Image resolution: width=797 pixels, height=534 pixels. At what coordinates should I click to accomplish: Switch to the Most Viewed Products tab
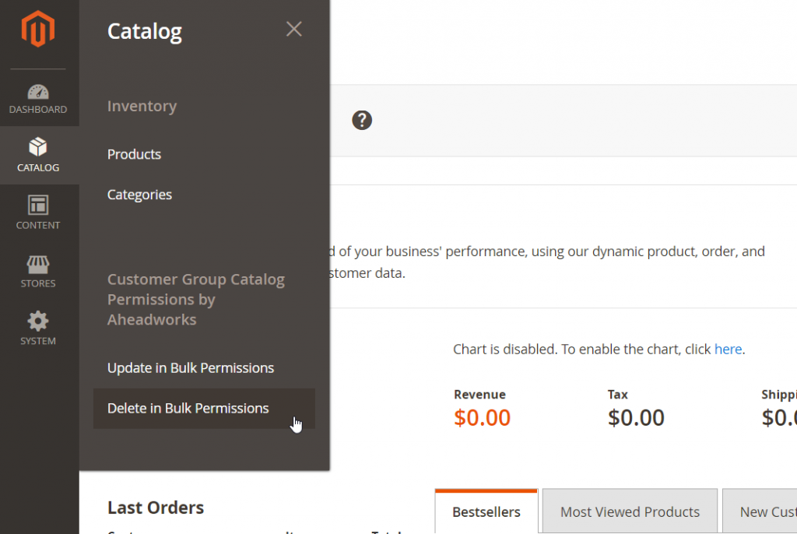coord(630,511)
